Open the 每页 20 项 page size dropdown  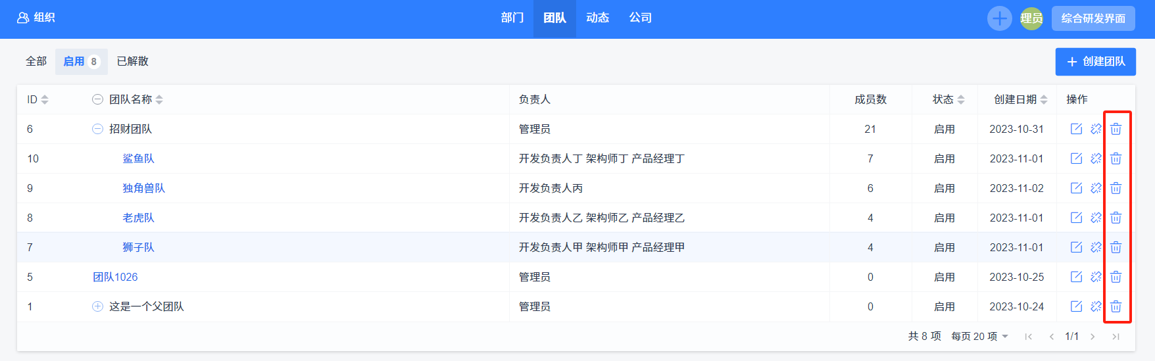tap(979, 336)
